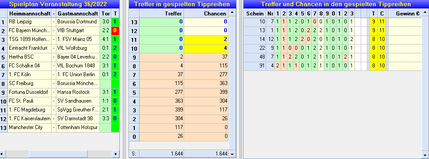429x159 pixels.
Task: Click the Treffer sum 1.644 in the S: row
Action: 162,154
